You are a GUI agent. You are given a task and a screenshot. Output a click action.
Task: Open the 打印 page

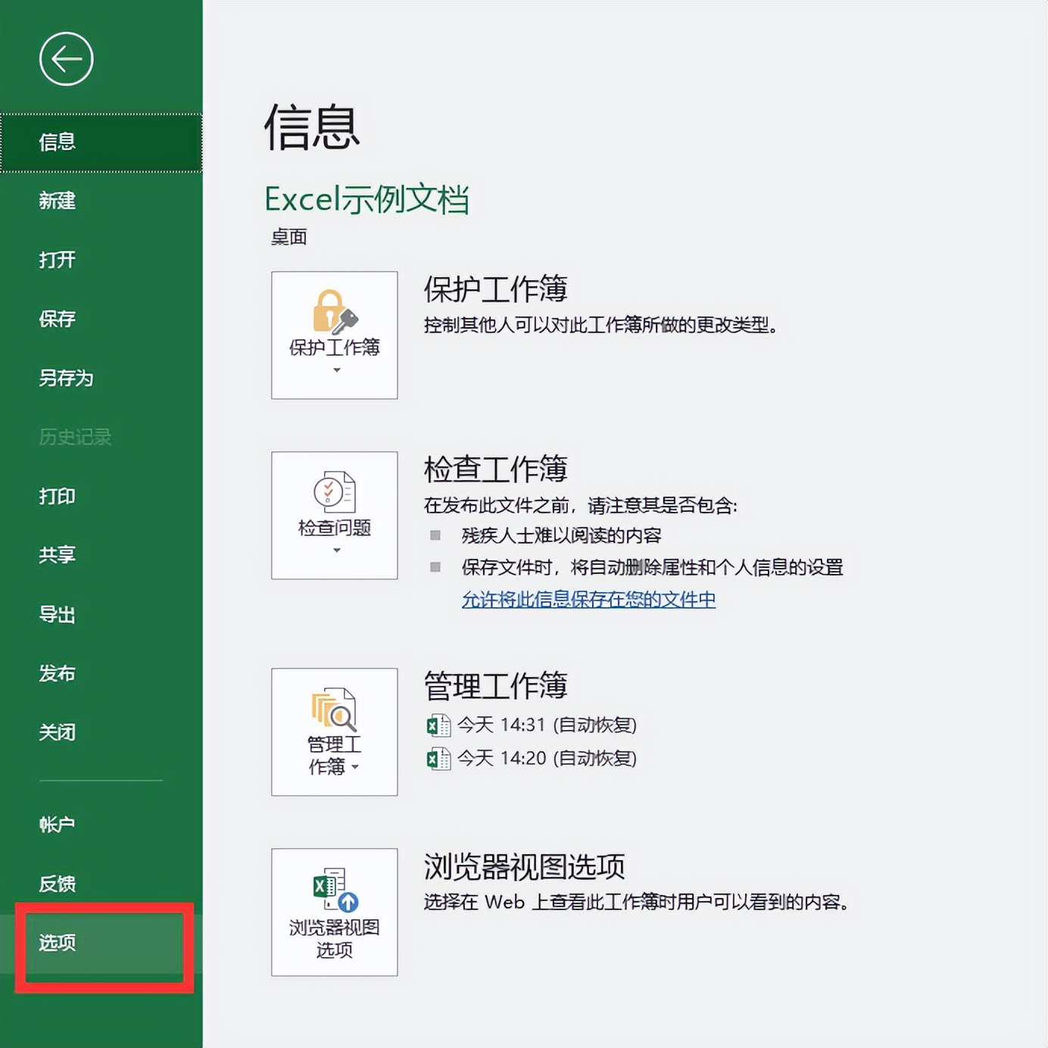click(x=101, y=496)
